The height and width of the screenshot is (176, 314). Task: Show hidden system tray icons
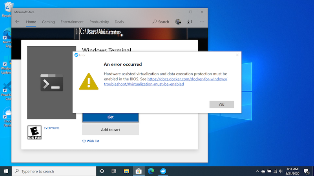[257, 171]
